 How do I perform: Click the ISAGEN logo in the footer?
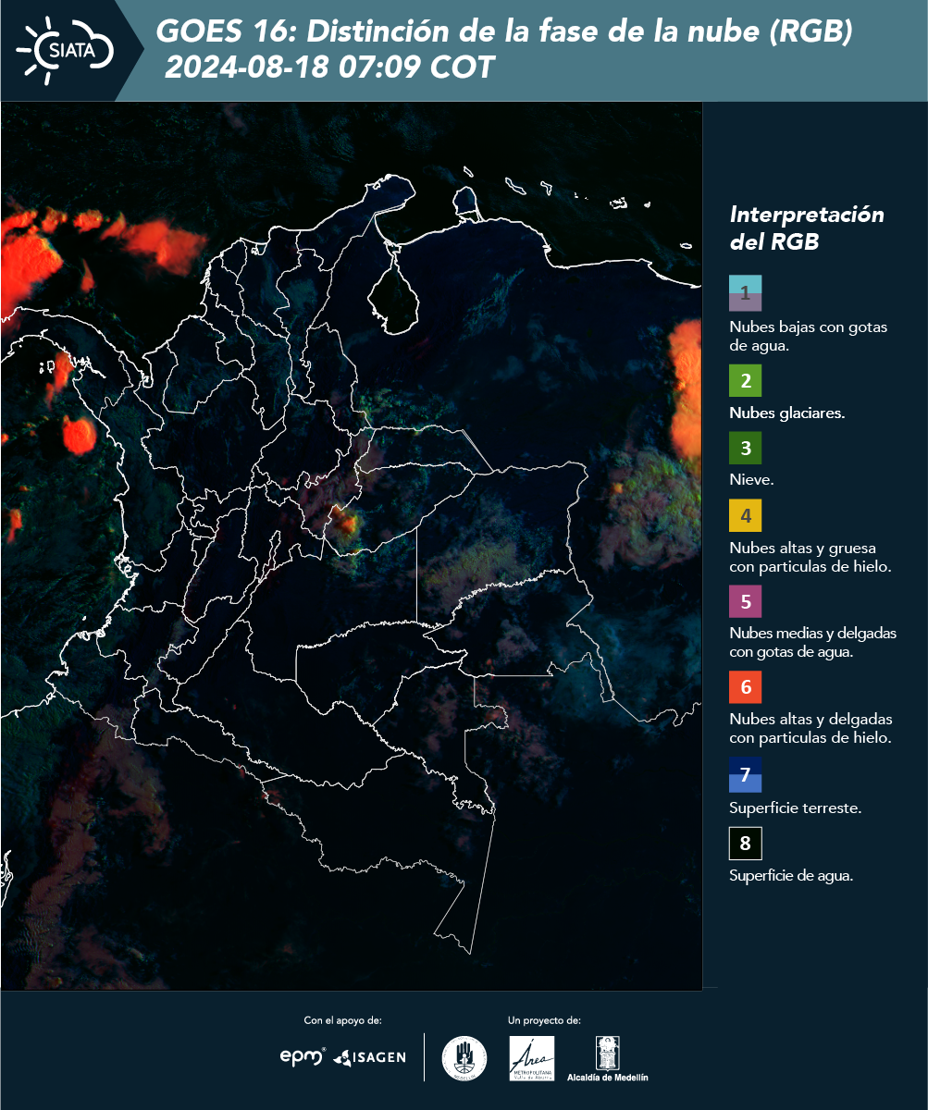[369, 1057]
